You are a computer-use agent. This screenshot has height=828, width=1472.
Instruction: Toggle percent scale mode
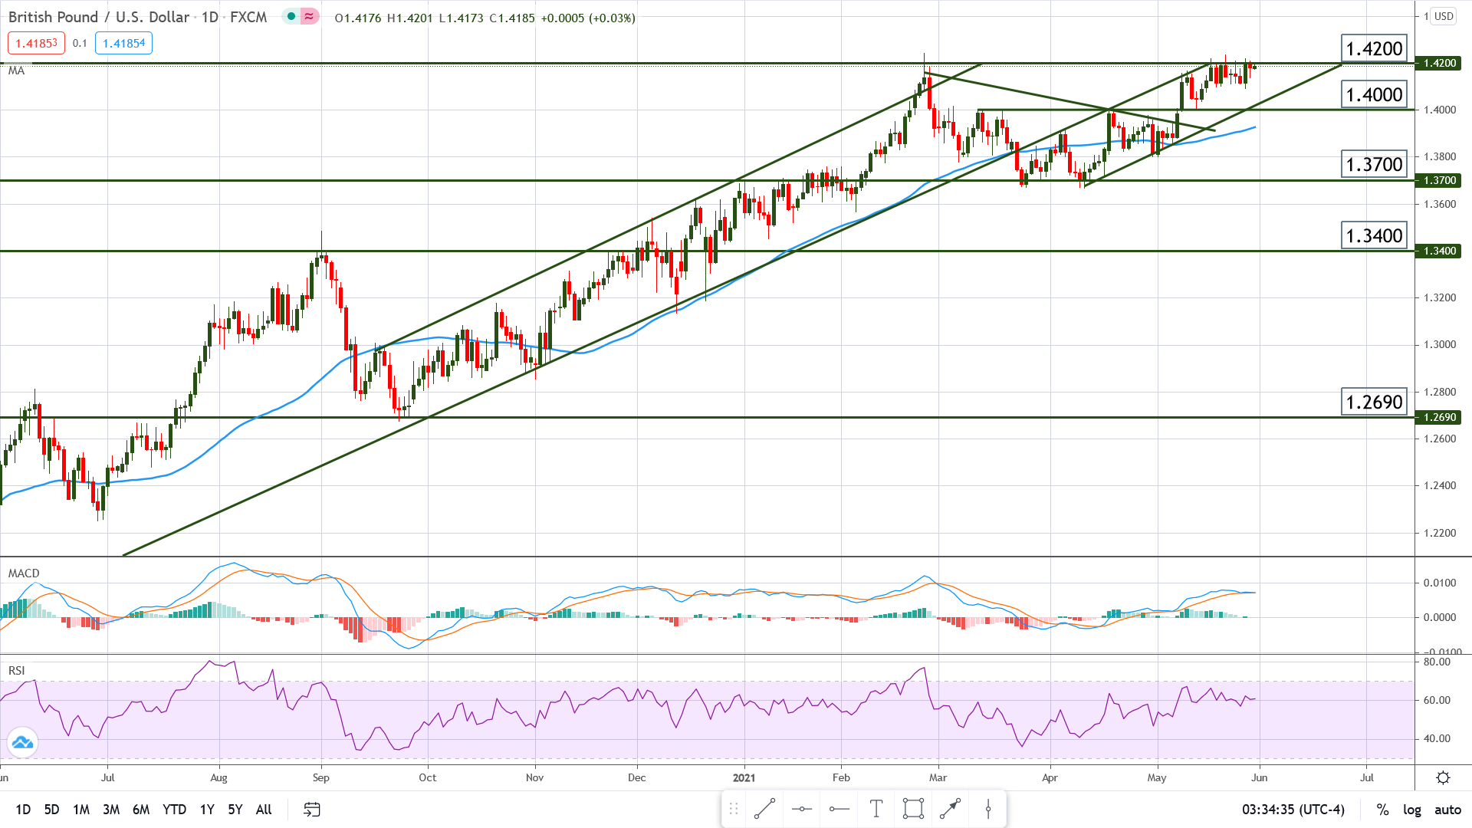click(x=1383, y=810)
